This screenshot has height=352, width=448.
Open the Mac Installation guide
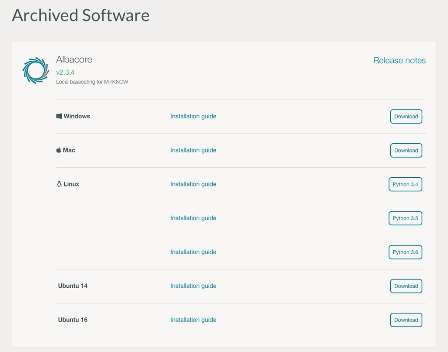click(x=193, y=150)
